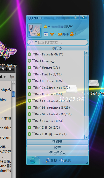Screen dimensions: 104x178
Task: Open the mail envelope icon
Action: click(x=60, y=34)
